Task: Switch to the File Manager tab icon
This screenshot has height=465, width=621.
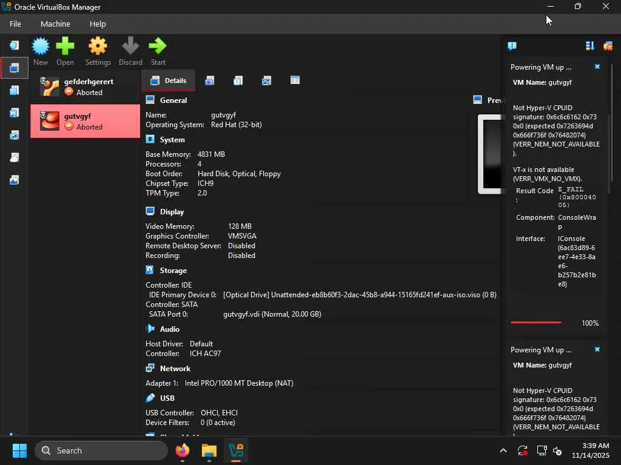Action: (295, 81)
